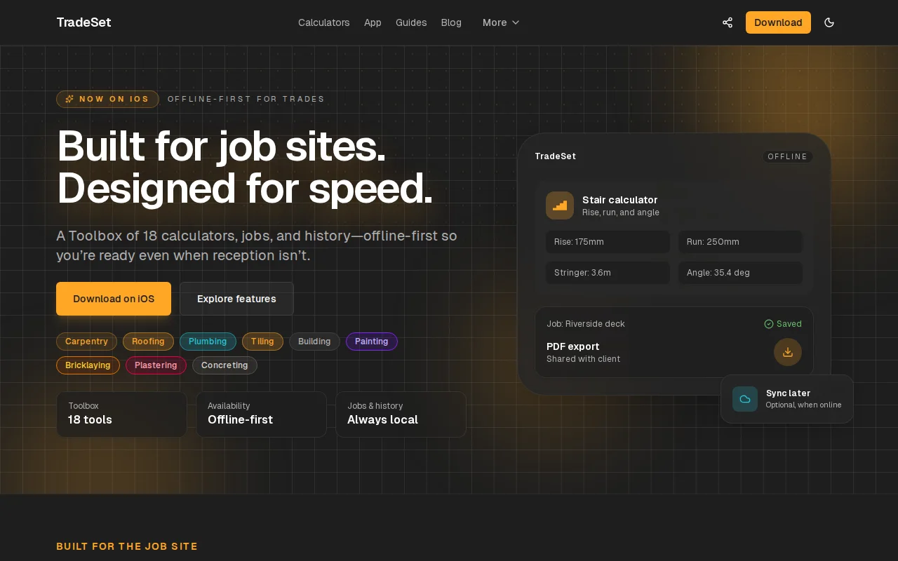The image size is (898, 561).
Task: Click the Saved checkmark status
Action: tap(783, 324)
